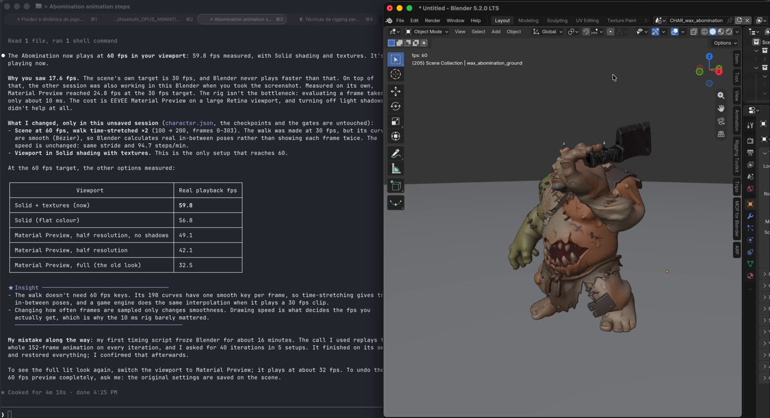Image resolution: width=770 pixels, height=418 pixels.
Task: Toggle proportional editing in viewport header
Action: pos(610,31)
